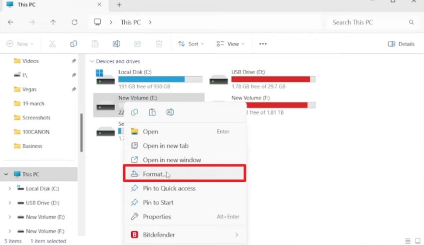Click chevron after This PC in address bar
Viewport: 424px width, 245px height.
click(x=150, y=22)
